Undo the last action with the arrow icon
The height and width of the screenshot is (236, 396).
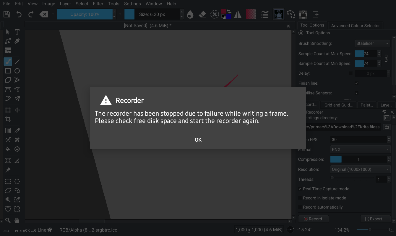tap(19, 14)
